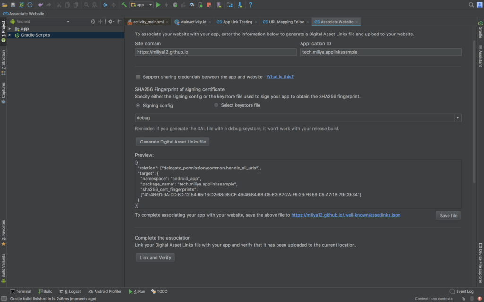Open the Device File Explorer side tab
484x302 pixels.
(480, 263)
